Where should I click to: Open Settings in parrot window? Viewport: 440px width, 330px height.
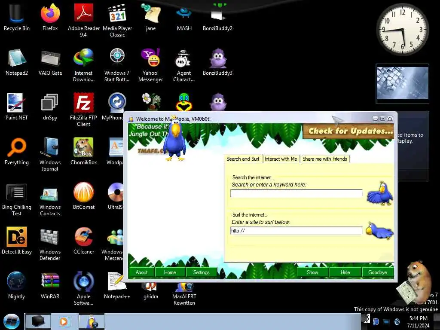tap(201, 272)
